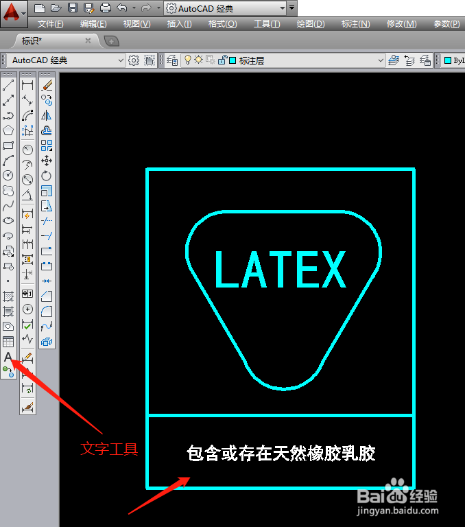Select the Spline tool
The width and height of the screenshot is (465, 527).
pyautogui.click(x=8, y=205)
